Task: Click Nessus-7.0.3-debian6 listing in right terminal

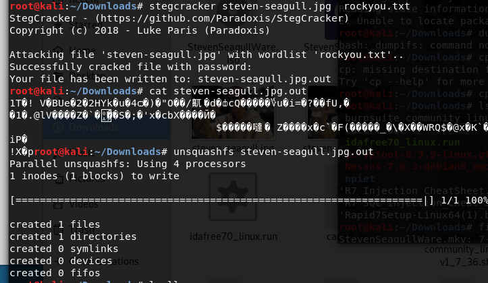Action: [x=416, y=166]
